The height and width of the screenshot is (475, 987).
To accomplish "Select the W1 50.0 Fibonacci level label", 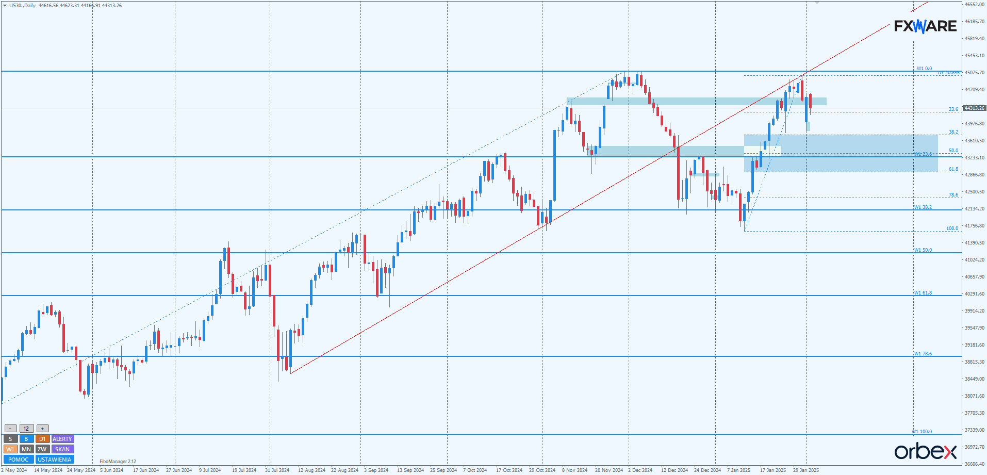I will coord(923,250).
